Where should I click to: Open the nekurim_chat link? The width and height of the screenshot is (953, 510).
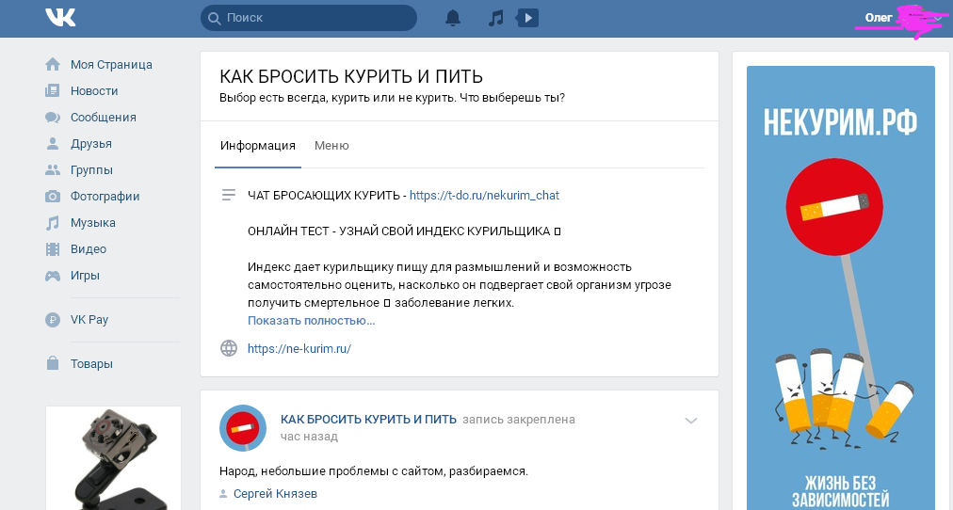[484, 196]
